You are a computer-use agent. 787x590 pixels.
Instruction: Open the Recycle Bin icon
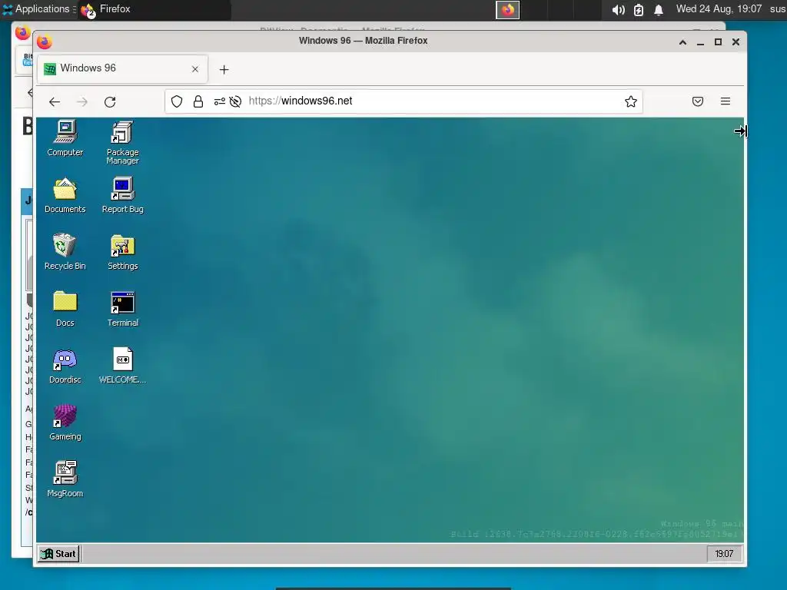click(x=65, y=252)
